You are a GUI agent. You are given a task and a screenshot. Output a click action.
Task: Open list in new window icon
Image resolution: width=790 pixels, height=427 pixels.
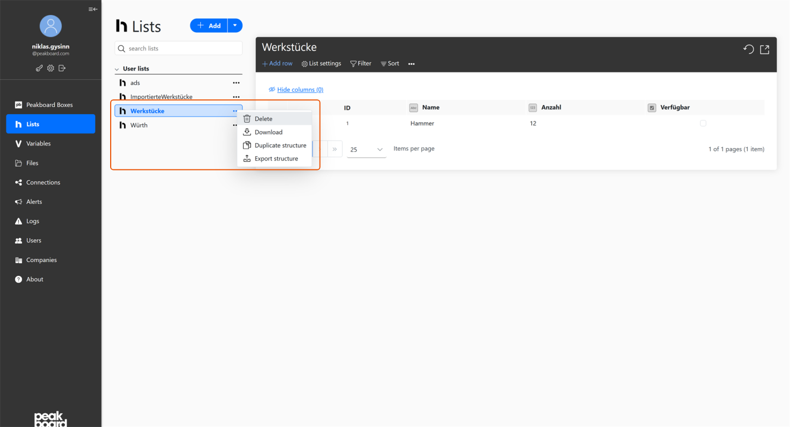764,49
